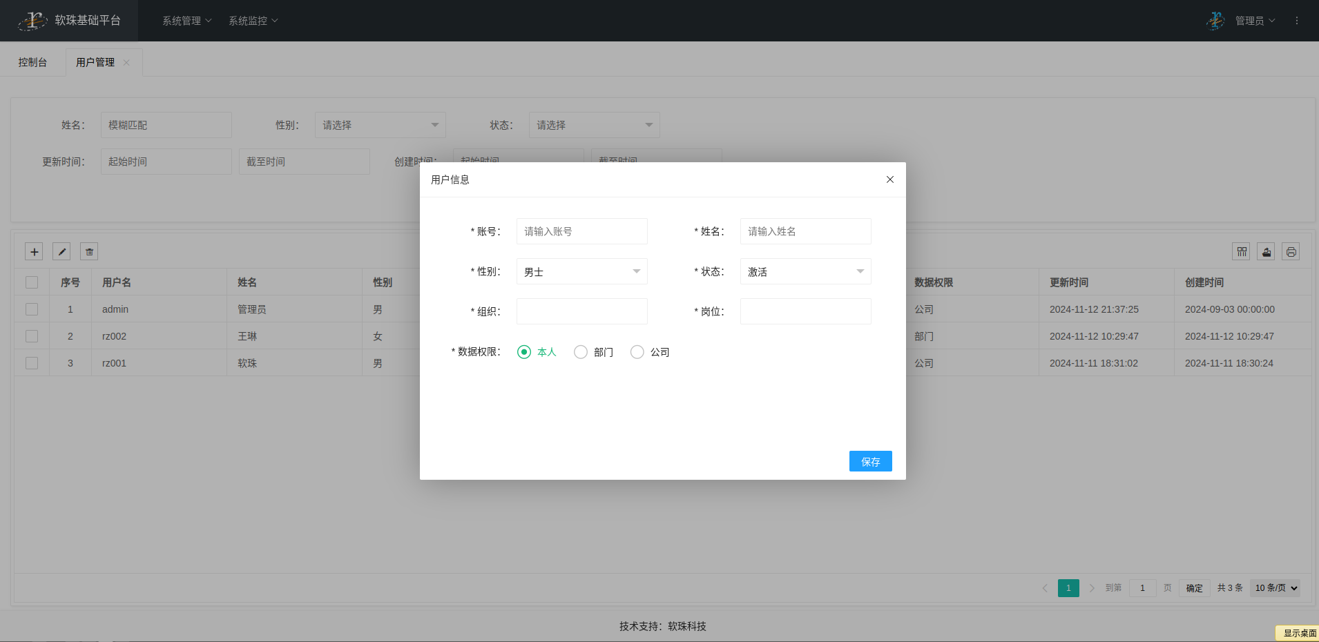Viewport: 1319px width, 642px height.
Task: Open the 系统管理 menu
Action: 186,21
